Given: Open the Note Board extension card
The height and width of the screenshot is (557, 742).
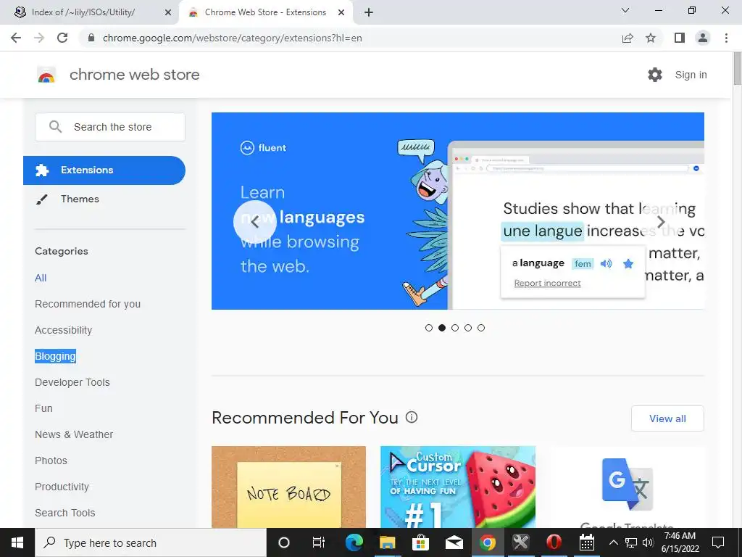Looking at the screenshot, I should tap(288, 487).
